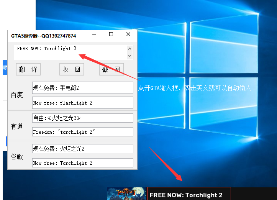This screenshot has height=200, width=277.
Task: Select Baidu English result 'Now free: flashlight 2'
Action: [82, 103]
